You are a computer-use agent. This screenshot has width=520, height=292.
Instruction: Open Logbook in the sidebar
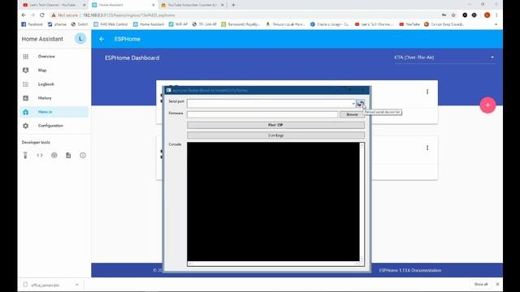point(54,84)
